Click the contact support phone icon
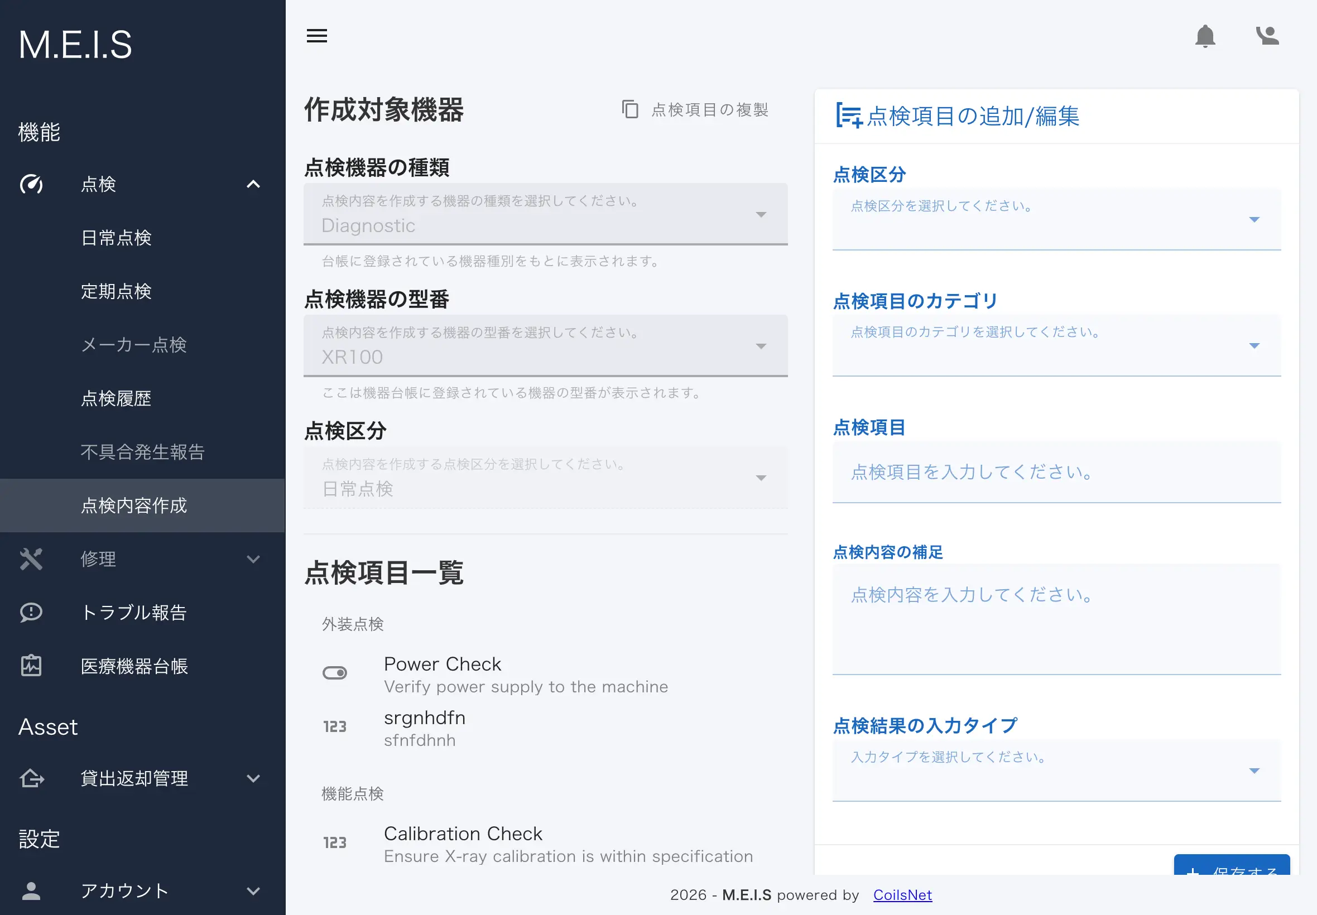 [1267, 36]
